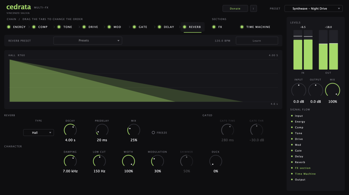Click the LOW CUT knob
Image resolution: width=349 pixels, height=195 pixels.
pyautogui.click(x=99, y=161)
